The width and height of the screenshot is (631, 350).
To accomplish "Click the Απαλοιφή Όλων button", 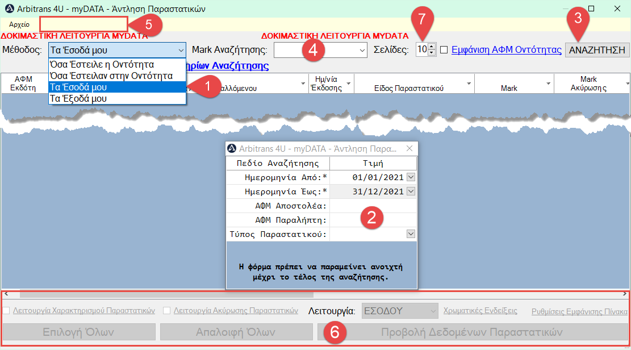I will tap(236, 332).
